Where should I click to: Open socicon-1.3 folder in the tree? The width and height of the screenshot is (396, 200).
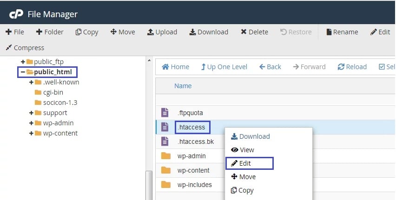[x=60, y=103]
